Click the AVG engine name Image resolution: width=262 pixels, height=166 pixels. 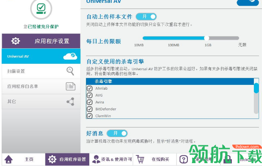pyautogui.click(x=99, y=95)
